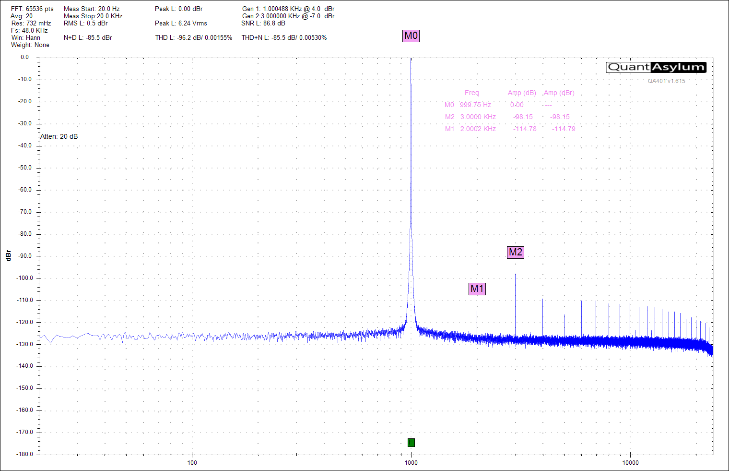Click the Amp (dB) column header
This screenshot has height=471, width=729.
522,93
